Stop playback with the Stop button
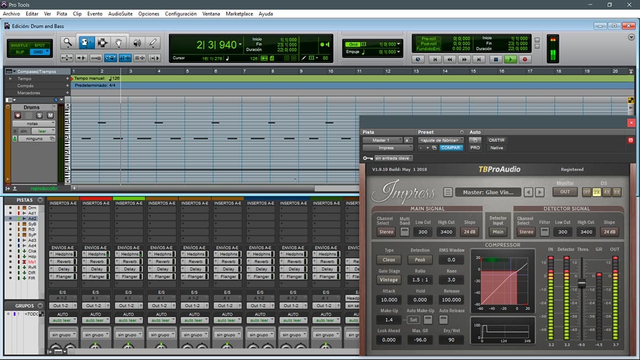The width and height of the screenshot is (640, 360). tap(496, 60)
